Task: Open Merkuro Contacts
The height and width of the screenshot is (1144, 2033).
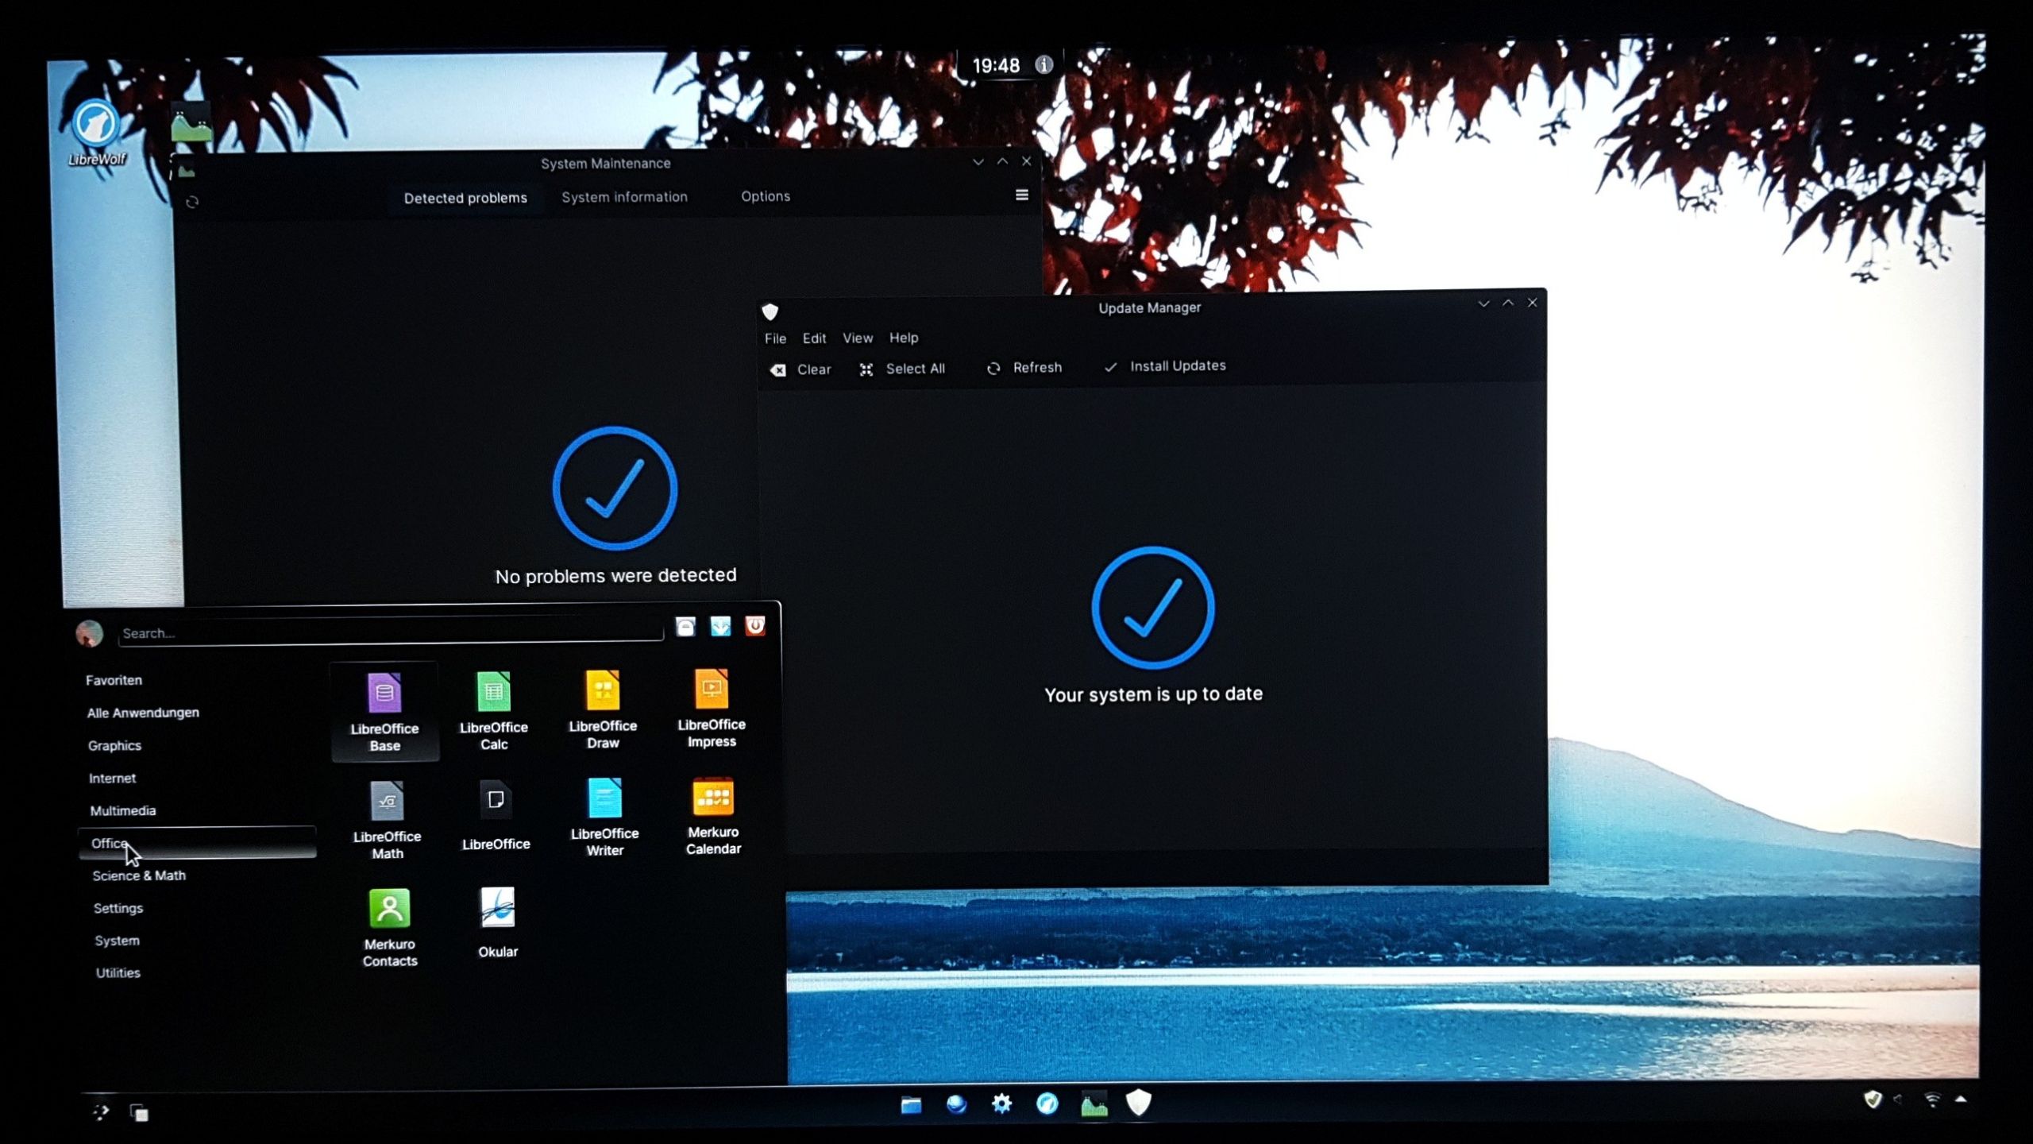Action: (x=389, y=927)
